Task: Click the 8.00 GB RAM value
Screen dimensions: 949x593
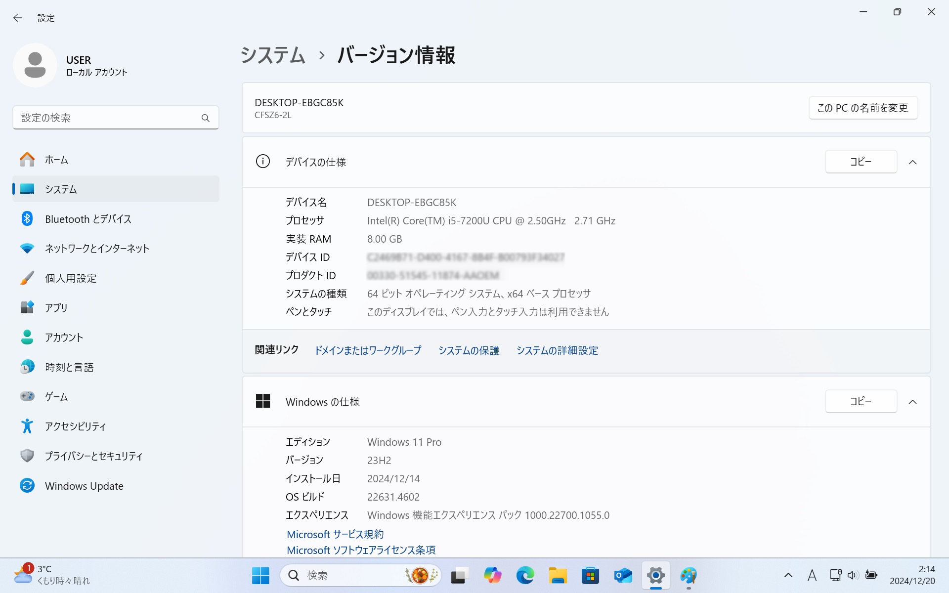Action: (385, 239)
